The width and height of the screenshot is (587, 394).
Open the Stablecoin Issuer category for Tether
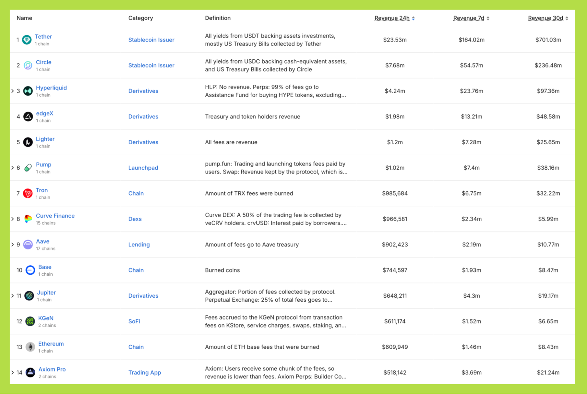point(151,40)
